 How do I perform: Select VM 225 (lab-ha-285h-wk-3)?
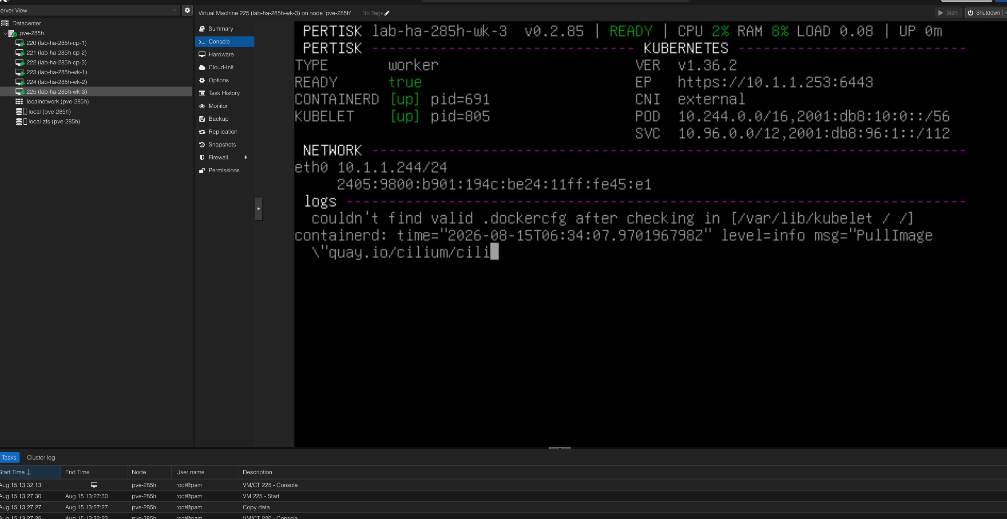coord(56,91)
